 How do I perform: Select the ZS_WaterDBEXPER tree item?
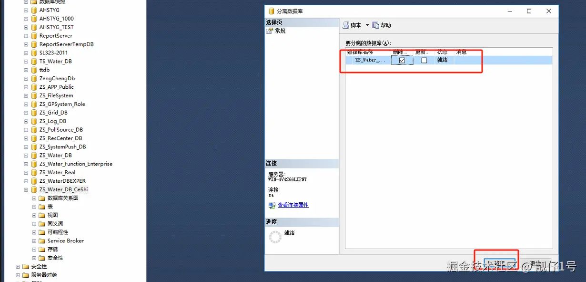tap(62, 181)
